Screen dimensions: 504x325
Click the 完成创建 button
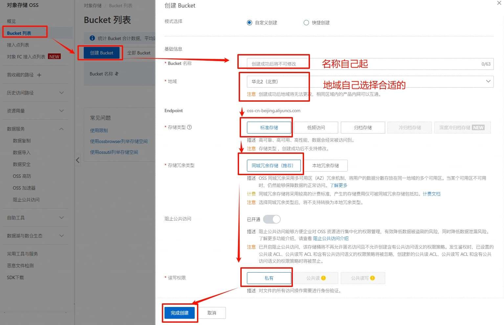[180, 313]
